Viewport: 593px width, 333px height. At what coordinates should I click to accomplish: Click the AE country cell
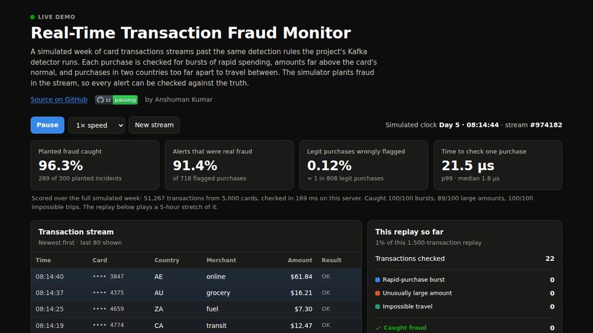point(159,277)
